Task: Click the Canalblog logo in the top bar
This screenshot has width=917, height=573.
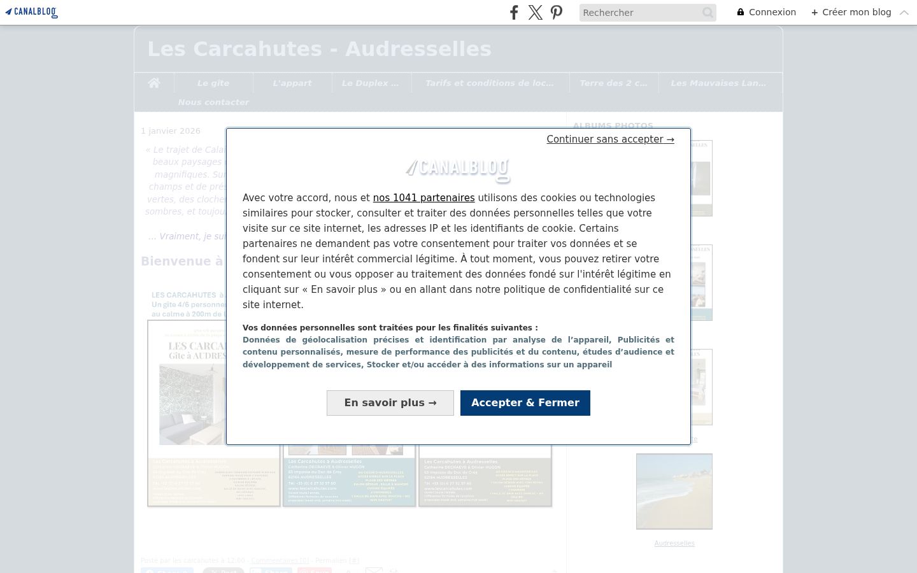Action: pyautogui.click(x=31, y=12)
